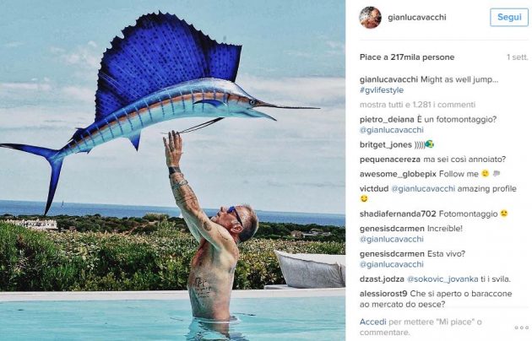This screenshot has width=532, height=341.
Task: Open awesome_globepix commenter profile
Action: [x=398, y=174]
